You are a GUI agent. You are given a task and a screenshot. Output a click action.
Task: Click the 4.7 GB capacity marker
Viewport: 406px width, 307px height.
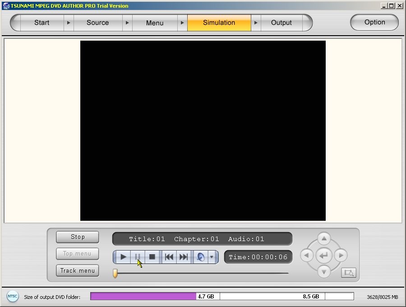tap(206, 296)
